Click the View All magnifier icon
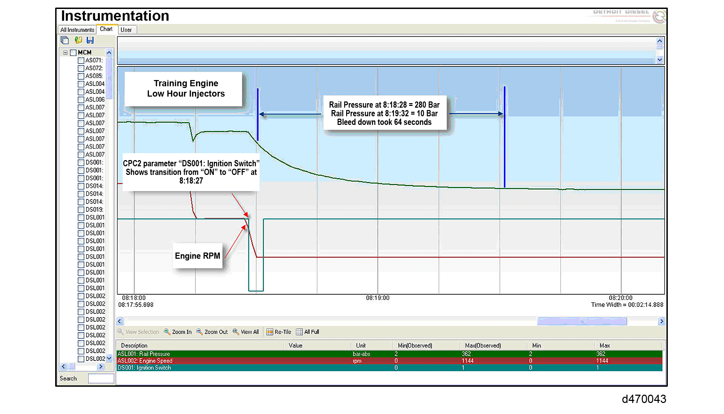Screen dimensions: 724x414 point(235,332)
